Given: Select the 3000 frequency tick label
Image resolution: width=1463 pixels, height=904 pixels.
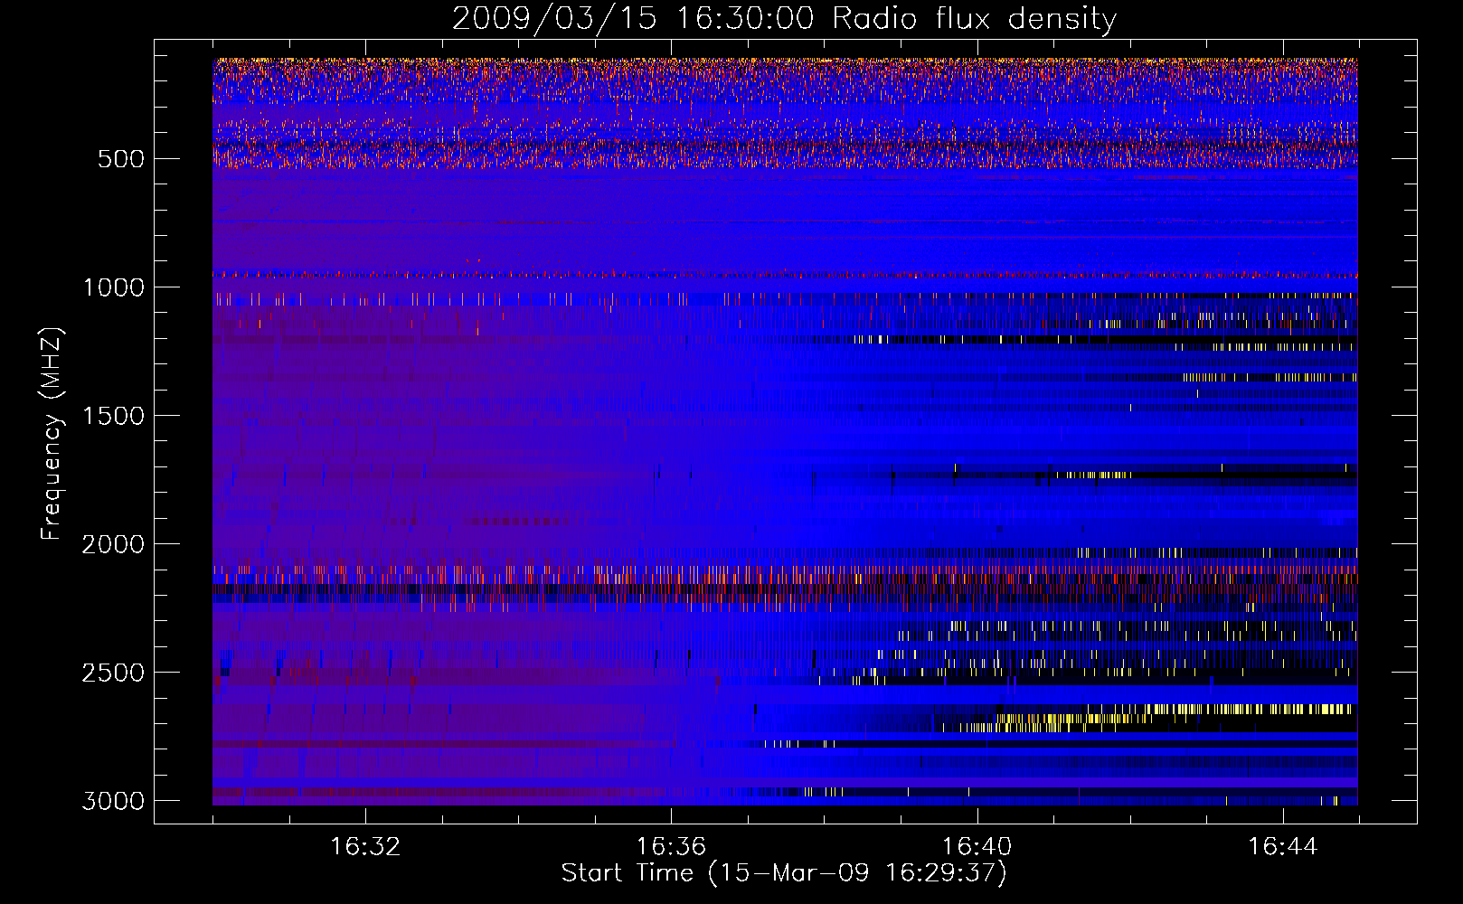Looking at the screenshot, I should click(113, 801).
